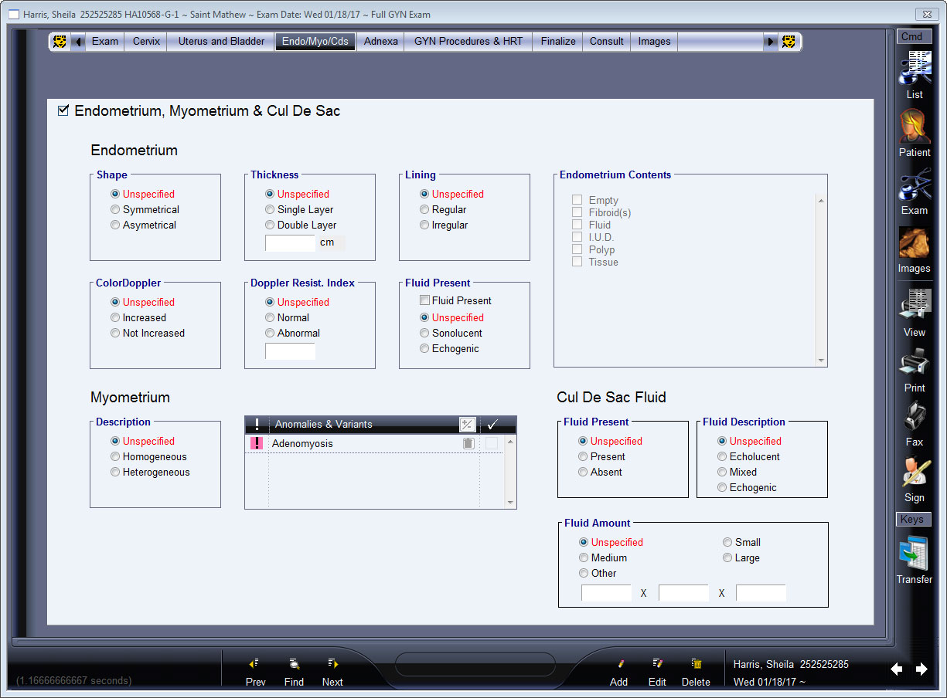Click the yellow badge icon left of tabs
The image size is (947, 698).
(x=60, y=42)
